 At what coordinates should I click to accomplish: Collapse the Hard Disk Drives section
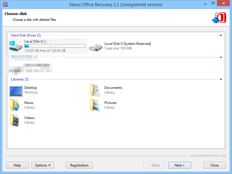221,35
